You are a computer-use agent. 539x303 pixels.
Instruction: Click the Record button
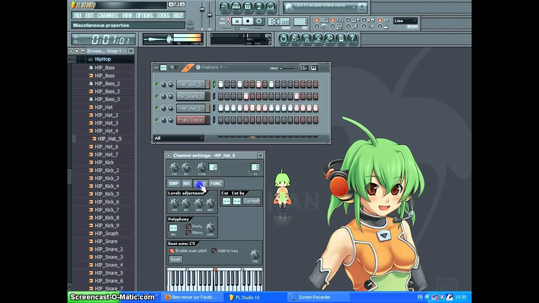coord(259,21)
